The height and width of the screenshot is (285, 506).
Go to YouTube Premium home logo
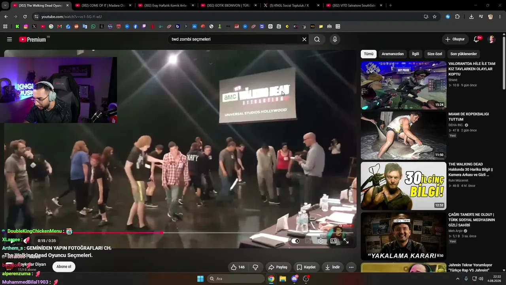(32, 39)
